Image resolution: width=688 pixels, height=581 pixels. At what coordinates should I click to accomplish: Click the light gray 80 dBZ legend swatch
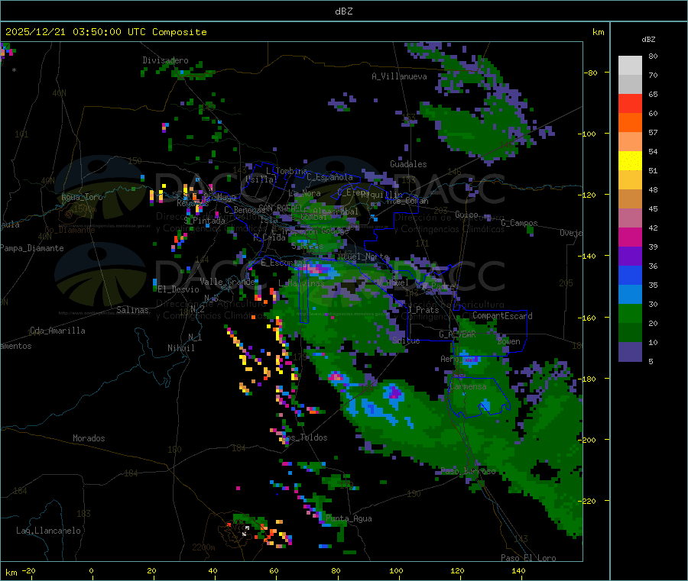(630, 66)
